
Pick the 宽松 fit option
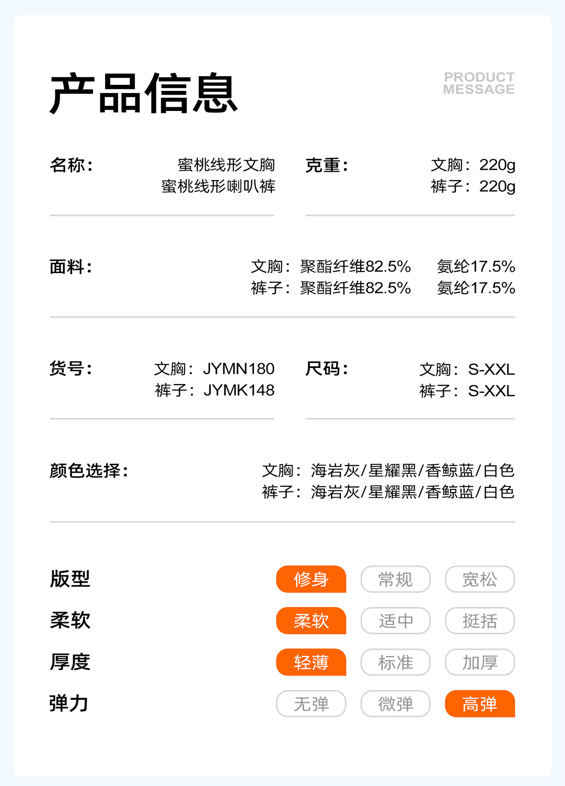coord(479,579)
